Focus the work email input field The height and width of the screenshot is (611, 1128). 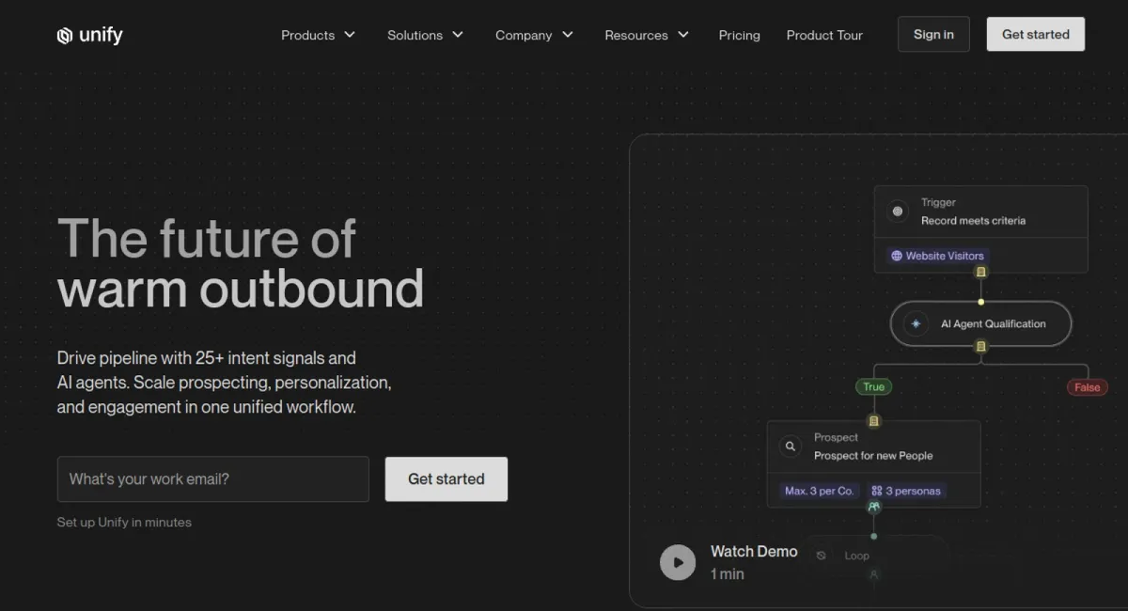(x=213, y=479)
